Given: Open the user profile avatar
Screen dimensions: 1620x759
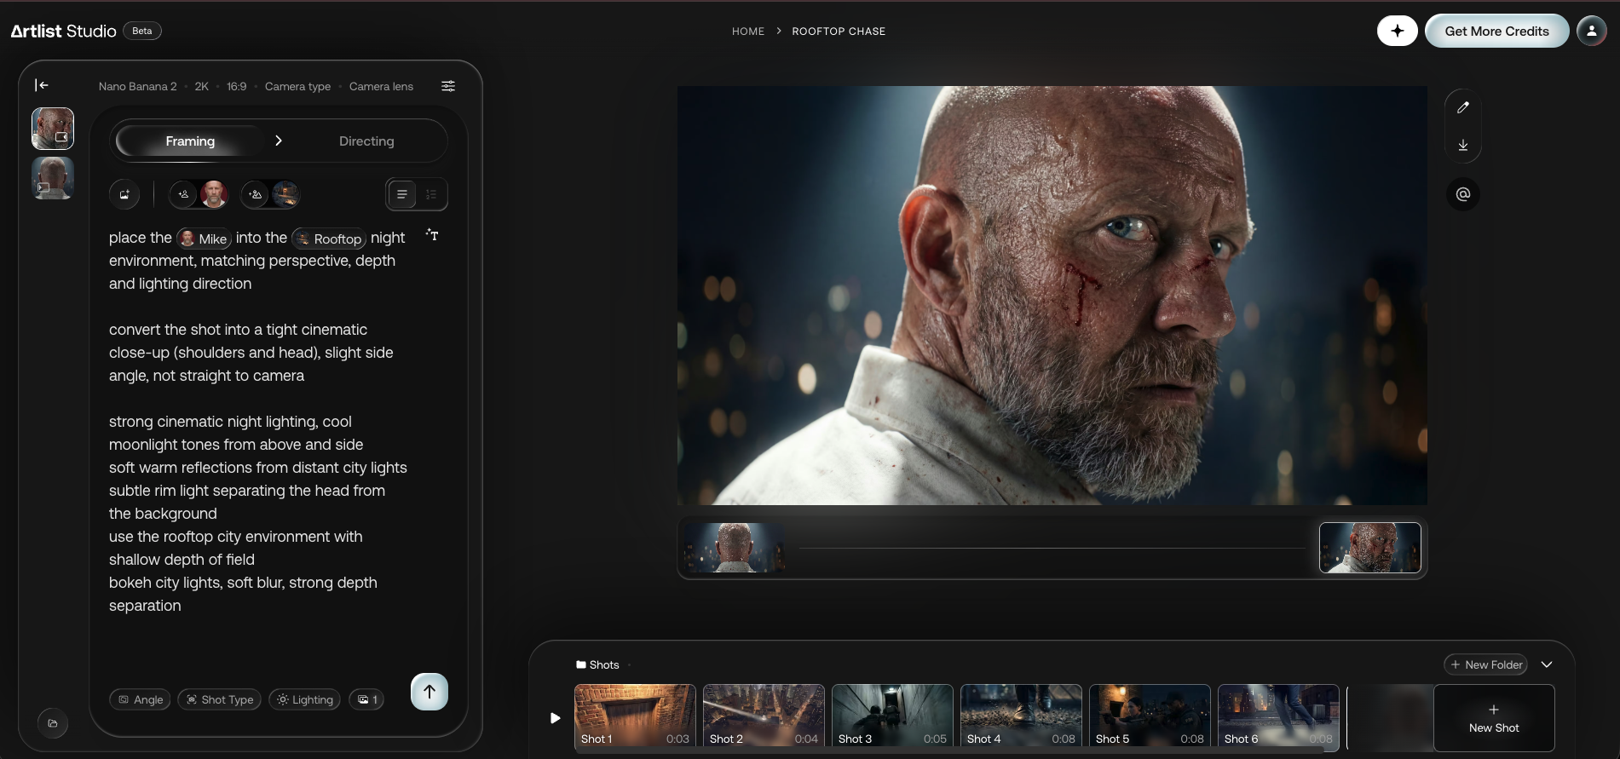Looking at the screenshot, I should pyautogui.click(x=1591, y=31).
